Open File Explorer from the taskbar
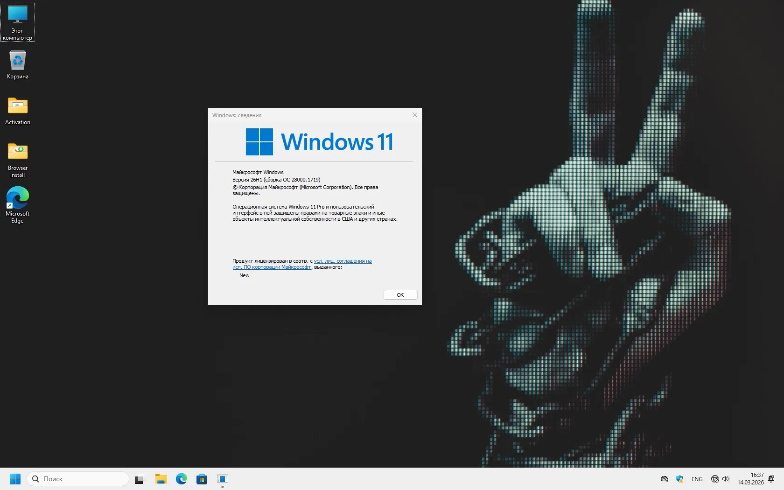The image size is (784, 490). pos(161,479)
